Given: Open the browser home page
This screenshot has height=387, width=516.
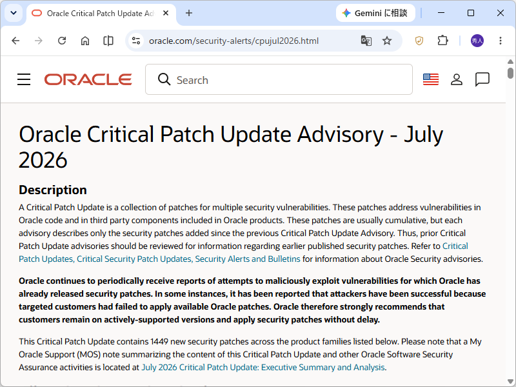Looking at the screenshot, I should click(x=85, y=41).
